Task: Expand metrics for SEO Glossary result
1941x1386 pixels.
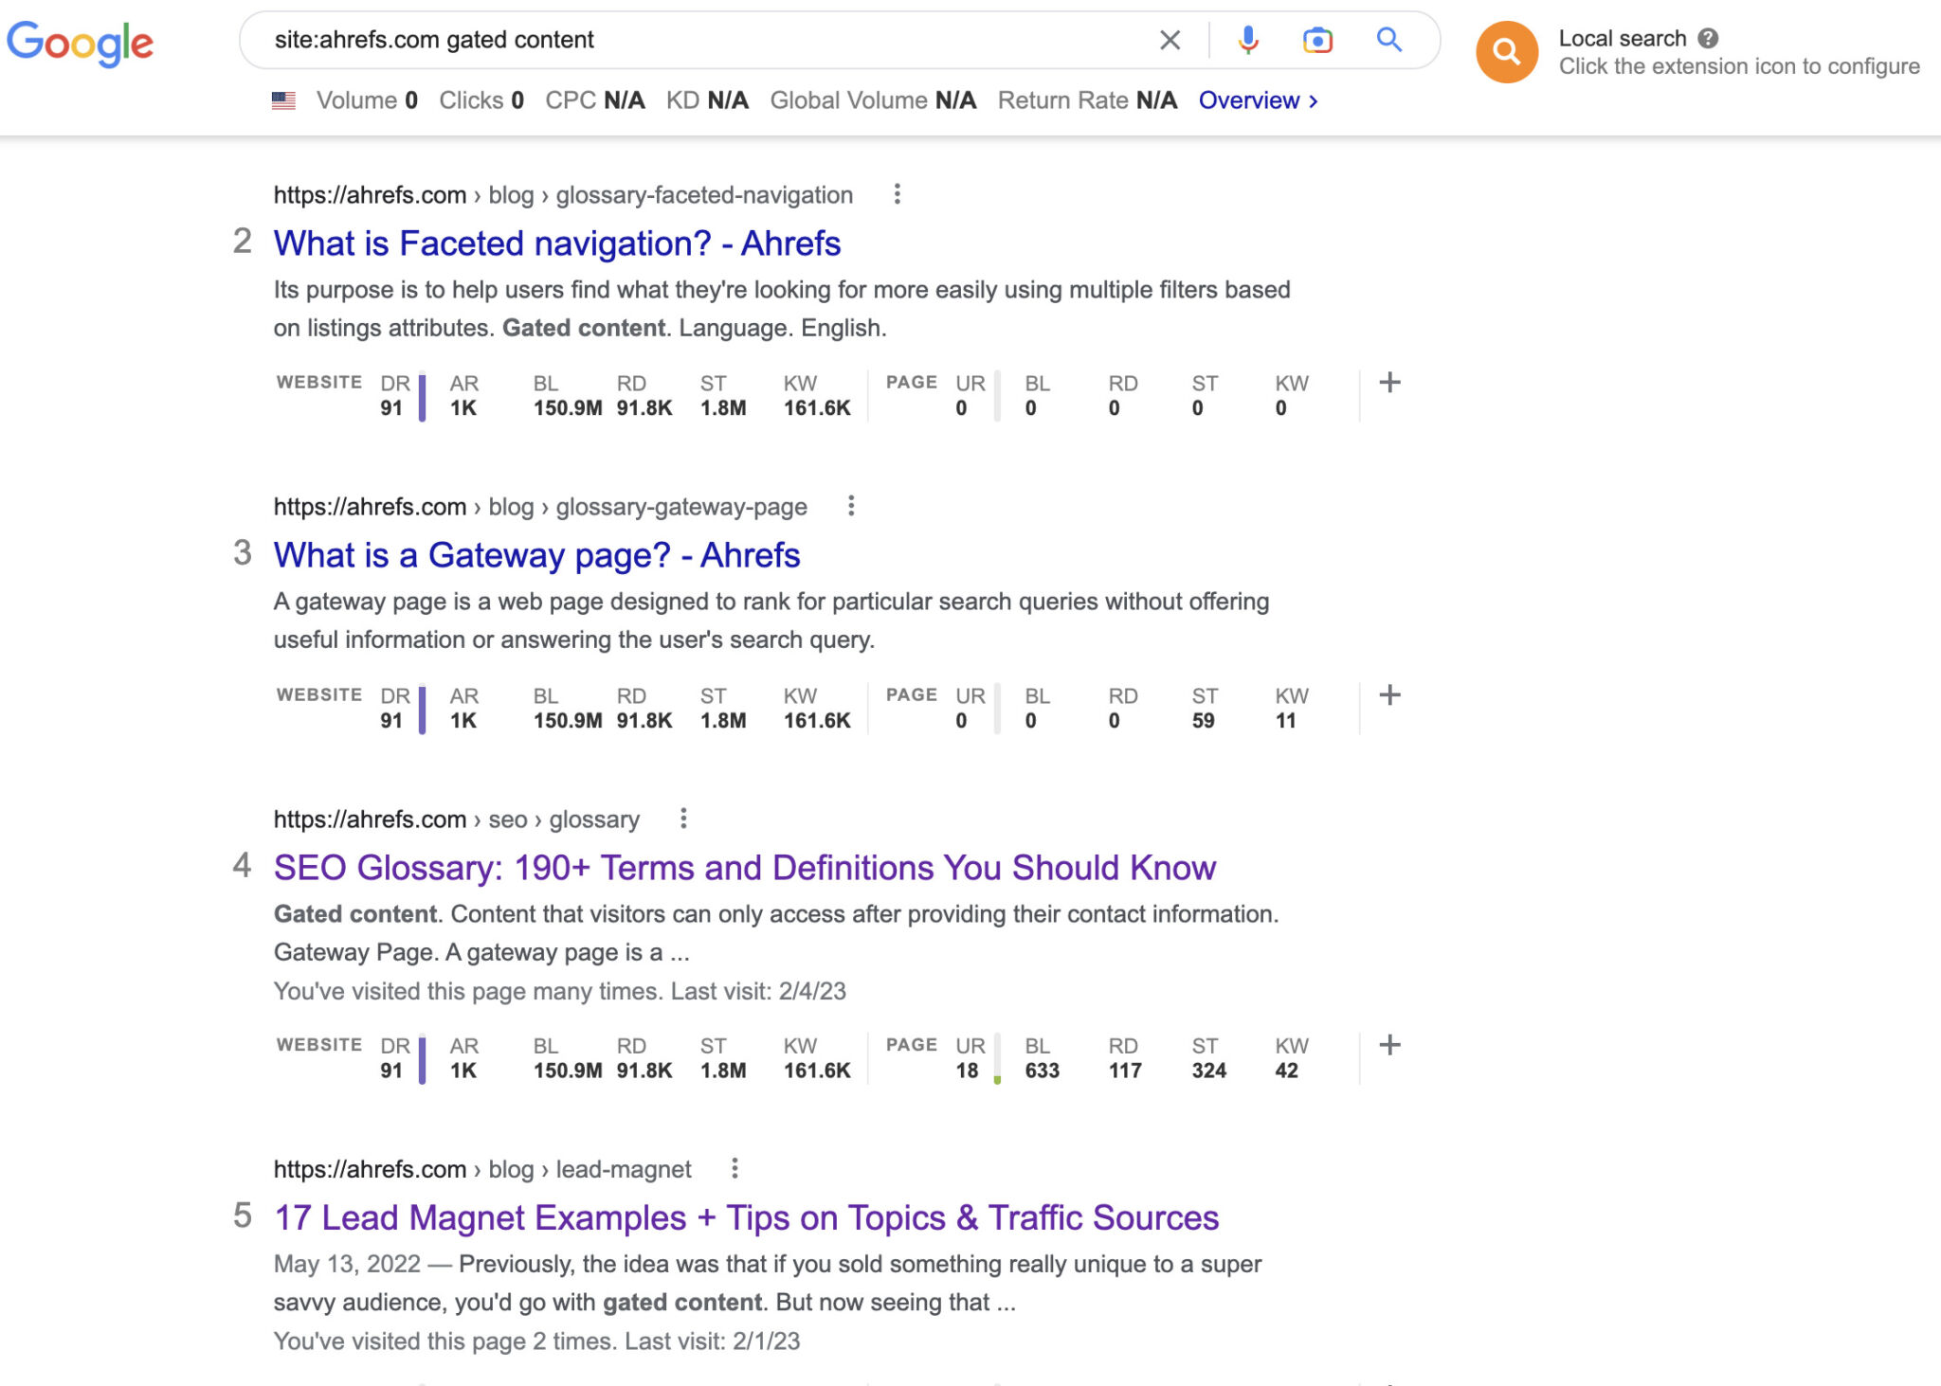Action: [1389, 1045]
